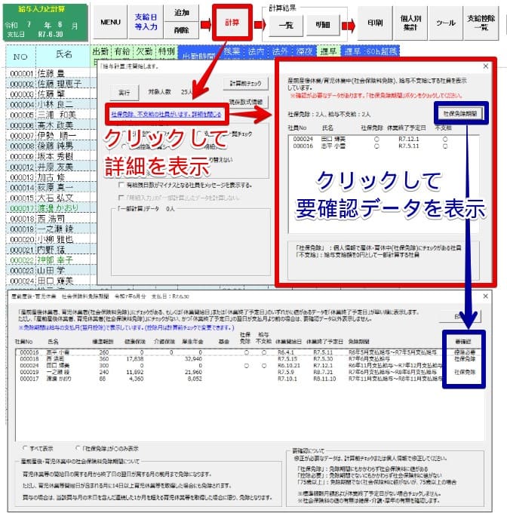Viewport: 507px width, 516px height.
Task: Select employee 000002 佐藤 理恵子 in main list
Action: tap(49, 83)
